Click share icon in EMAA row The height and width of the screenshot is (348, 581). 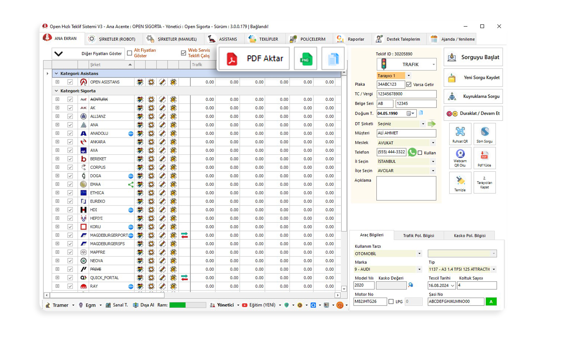click(131, 184)
